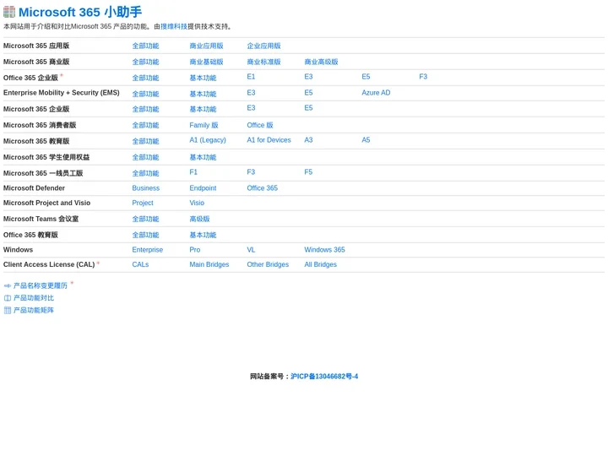608x456 pixels.
Task: Open 基本功能 in 学生使用权益 row
Action: click(x=203, y=157)
